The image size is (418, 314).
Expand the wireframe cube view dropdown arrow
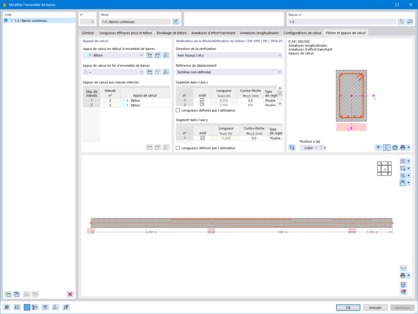click(409, 161)
